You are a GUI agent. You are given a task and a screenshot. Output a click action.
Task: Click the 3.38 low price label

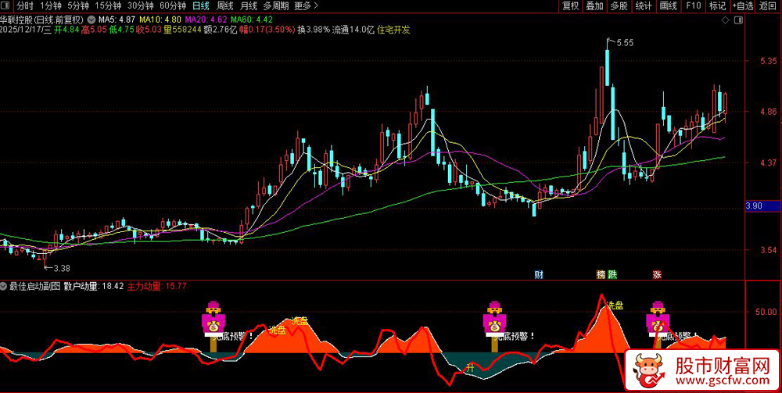point(62,268)
